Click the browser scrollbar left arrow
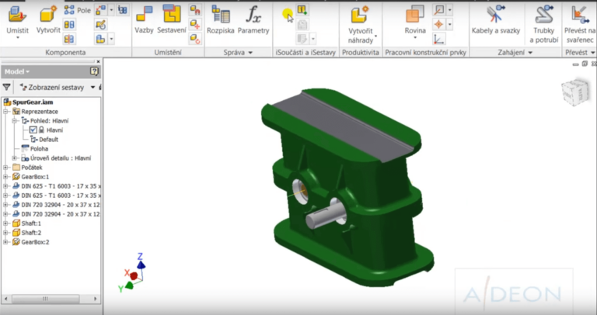This screenshot has height=315, width=597. pos(5,299)
